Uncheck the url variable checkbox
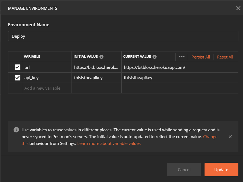This screenshot has height=182, width=243. tap(18, 67)
